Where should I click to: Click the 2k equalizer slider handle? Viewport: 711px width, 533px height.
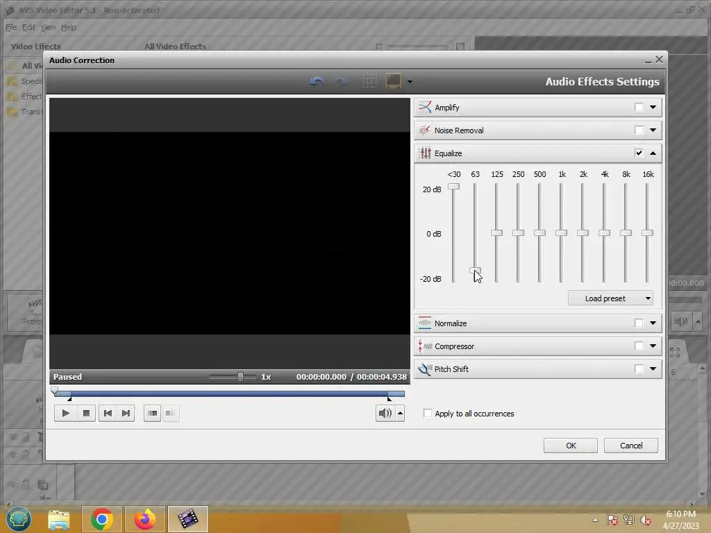(583, 233)
